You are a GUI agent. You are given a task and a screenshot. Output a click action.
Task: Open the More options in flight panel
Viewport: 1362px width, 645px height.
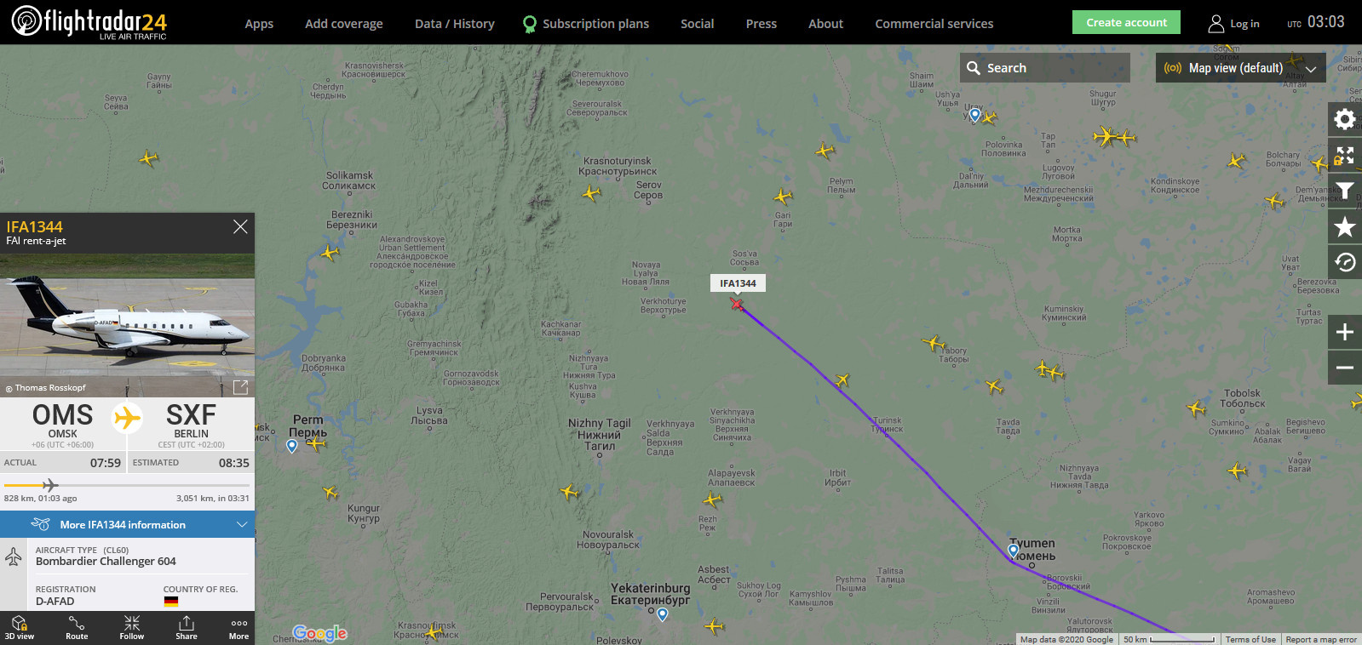pyautogui.click(x=239, y=628)
